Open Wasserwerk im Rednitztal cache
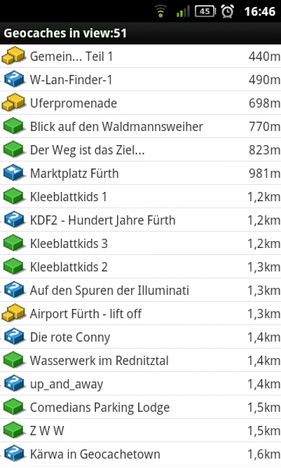 pyautogui.click(x=140, y=360)
